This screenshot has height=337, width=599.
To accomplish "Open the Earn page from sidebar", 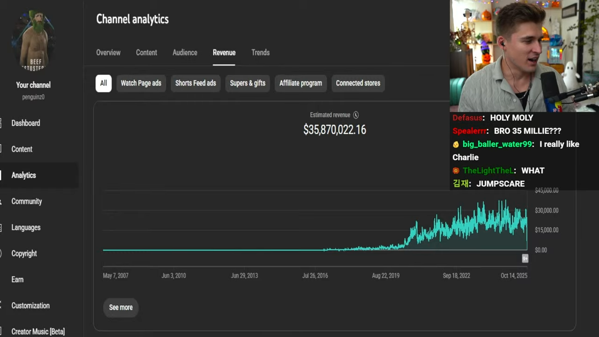I will click(x=17, y=279).
